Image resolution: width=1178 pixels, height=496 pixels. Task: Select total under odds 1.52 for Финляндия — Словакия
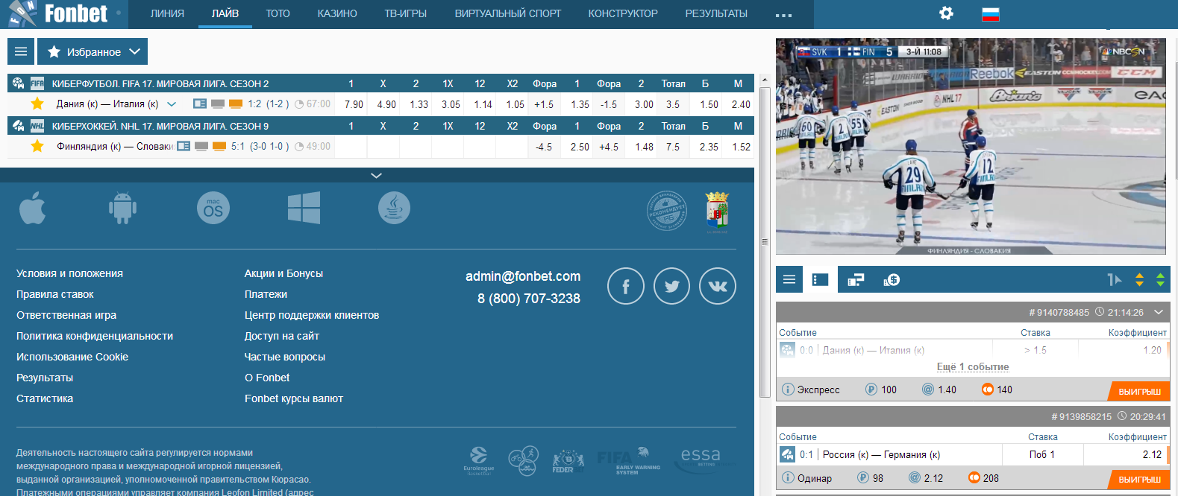pos(741,147)
